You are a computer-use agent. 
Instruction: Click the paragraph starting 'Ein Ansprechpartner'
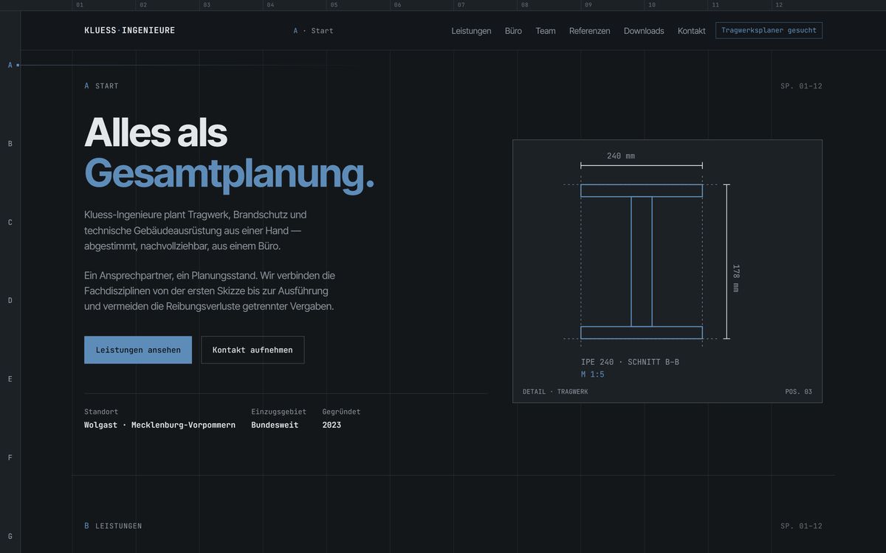click(x=210, y=291)
